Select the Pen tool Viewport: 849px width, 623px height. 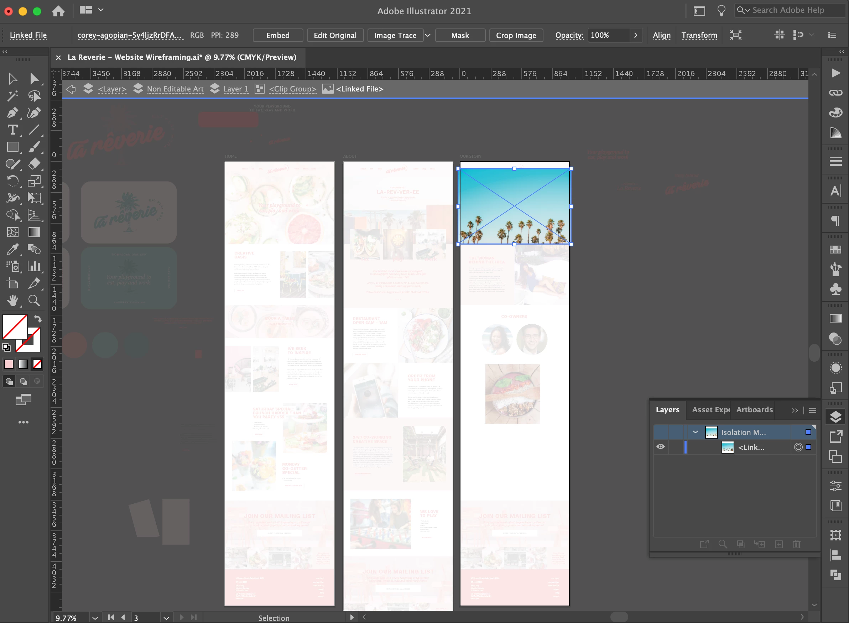coord(12,113)
